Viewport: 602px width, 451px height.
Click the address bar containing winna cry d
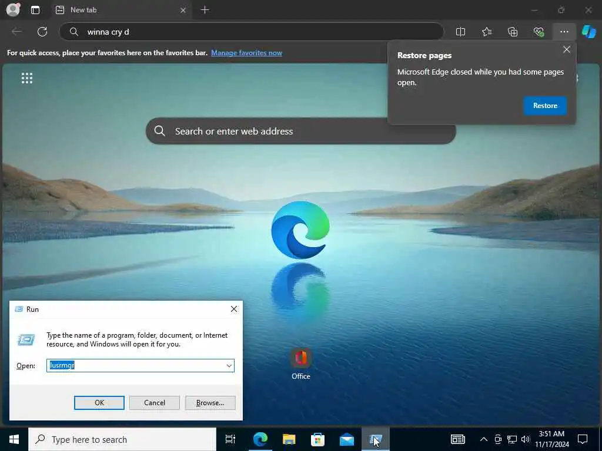tap(252, 32)
